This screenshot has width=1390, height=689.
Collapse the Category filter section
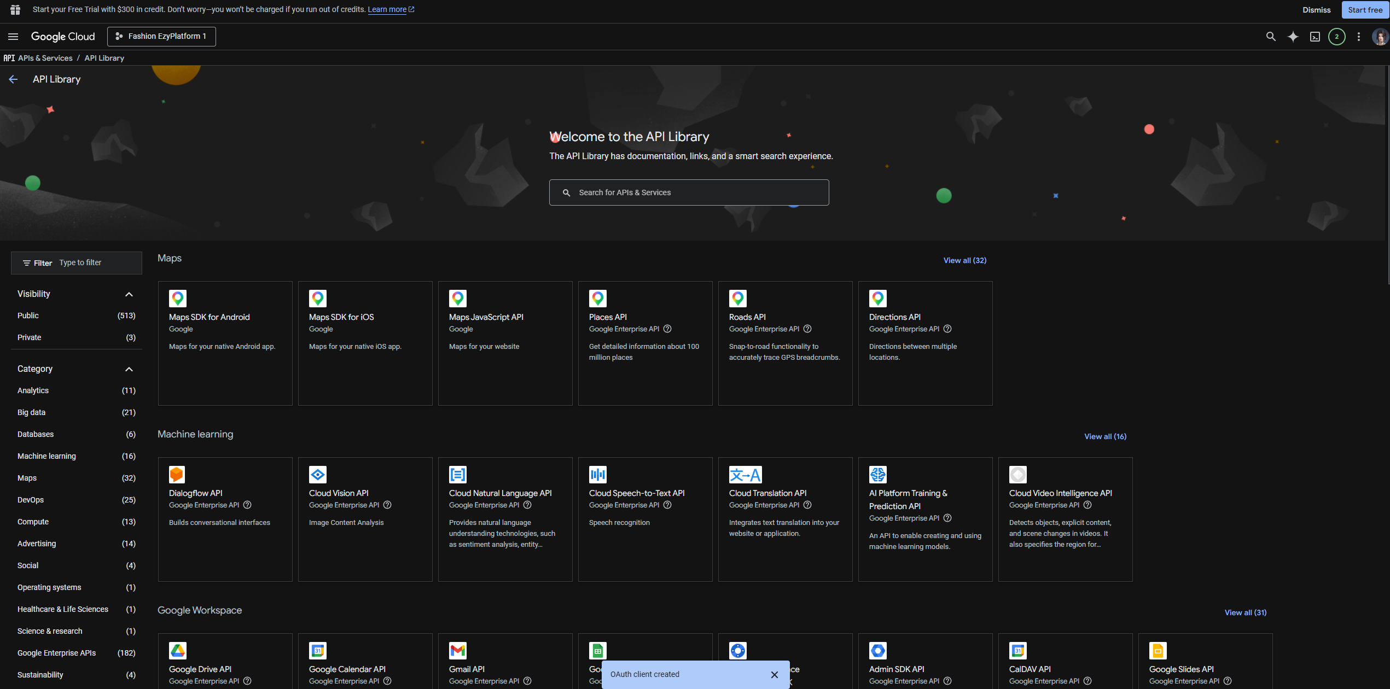click(x=129, y=369)
